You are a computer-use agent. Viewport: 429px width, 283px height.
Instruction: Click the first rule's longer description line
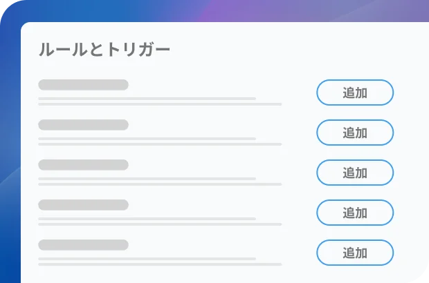pos(160,104)
